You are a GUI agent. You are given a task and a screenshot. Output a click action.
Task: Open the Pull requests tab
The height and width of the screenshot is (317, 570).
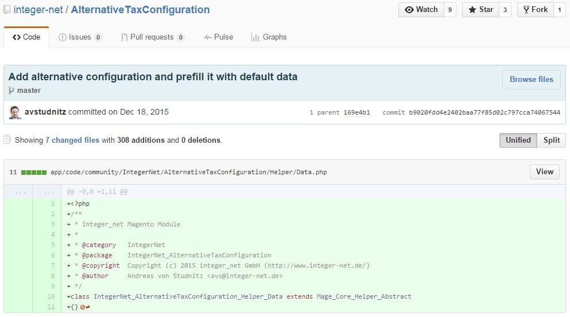[152, 37]
